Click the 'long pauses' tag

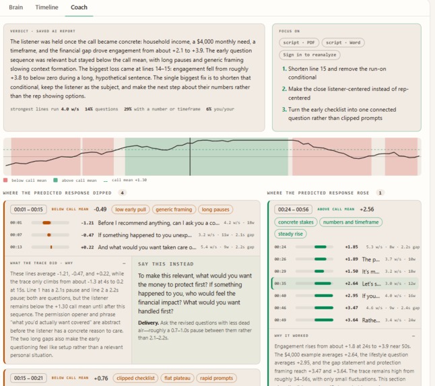click(x=215, y=210)
